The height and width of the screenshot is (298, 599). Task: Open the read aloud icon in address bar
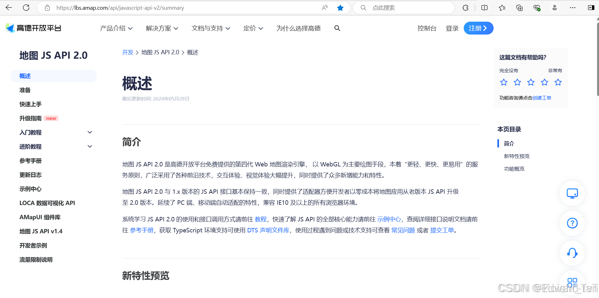[325, 8]
